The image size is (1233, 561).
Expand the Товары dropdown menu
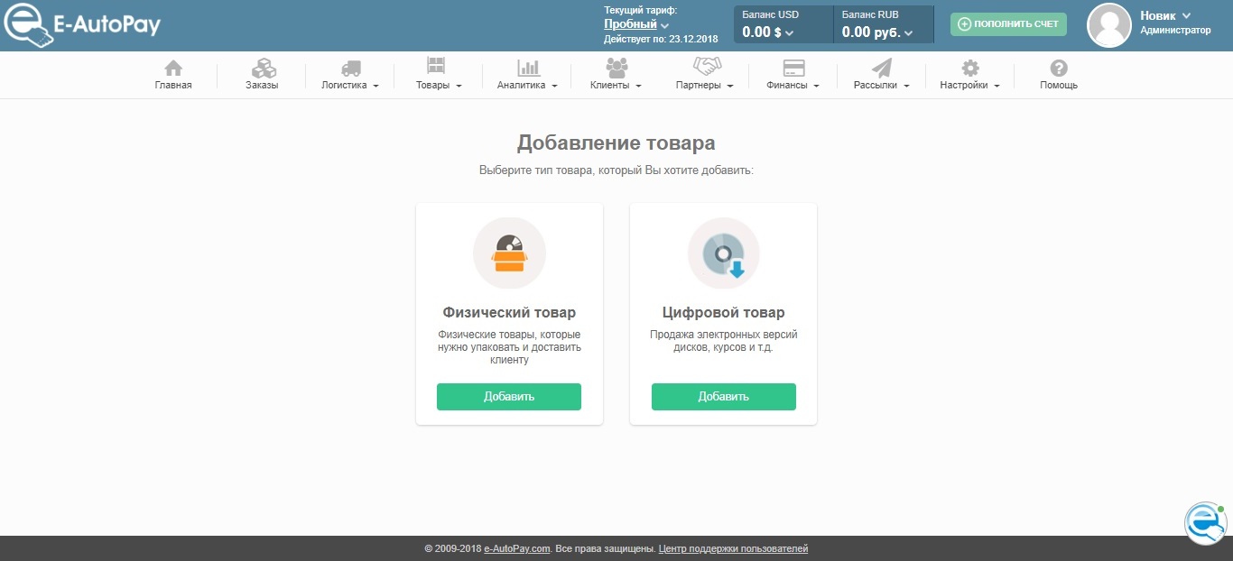click(438, 76)
